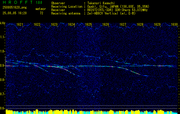The height and width of the screenshot is (114, 180).
Task: Click the 0.7 kHz axis label
Action: point(2,94)
